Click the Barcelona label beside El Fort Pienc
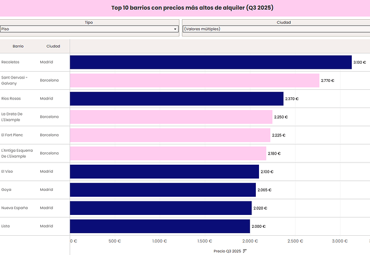Image resolution: width=370 pixels, height=255 pixels. pyautogui.click(x=49, y=135)
